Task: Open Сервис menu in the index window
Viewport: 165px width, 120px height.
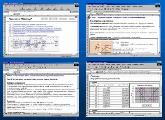Action: (x=30, y=6)
